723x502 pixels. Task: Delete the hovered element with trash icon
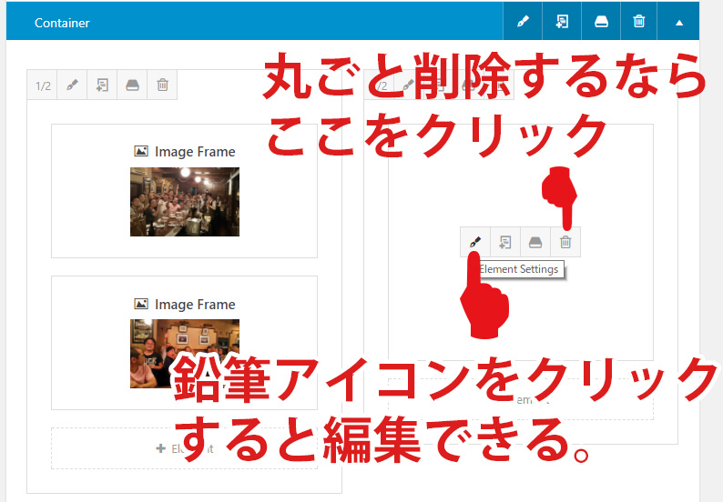click(x=565, y=242)
